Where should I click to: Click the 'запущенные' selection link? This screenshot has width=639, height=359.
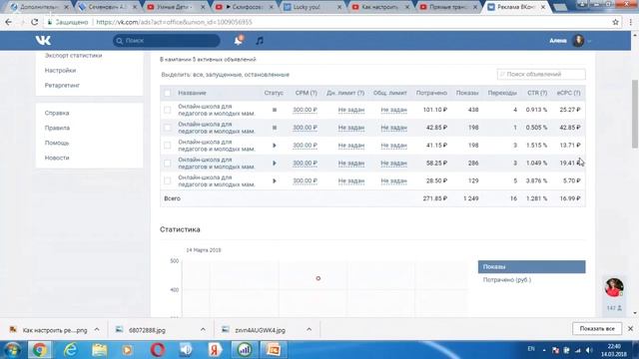click(224, 75)
